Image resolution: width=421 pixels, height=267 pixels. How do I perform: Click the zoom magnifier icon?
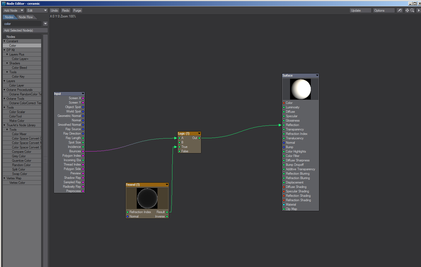pyautogui.click(x=412, y=11)
